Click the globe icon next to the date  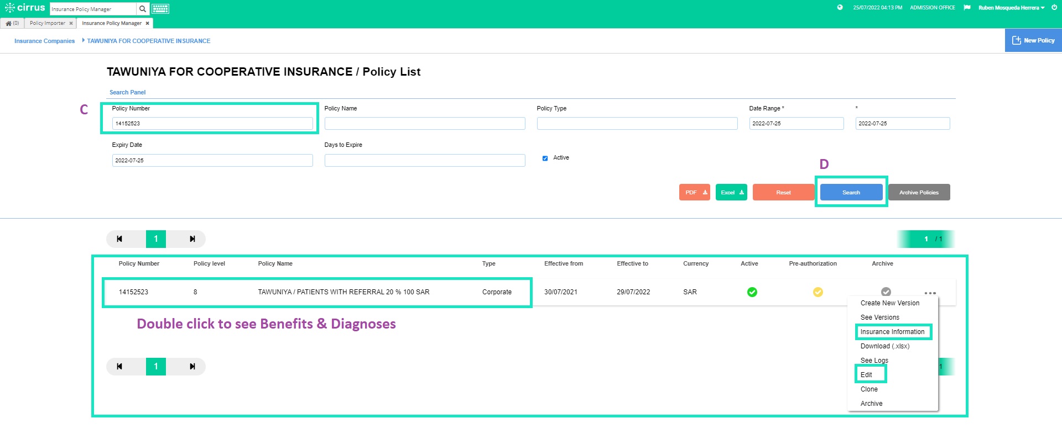point(840,8)
